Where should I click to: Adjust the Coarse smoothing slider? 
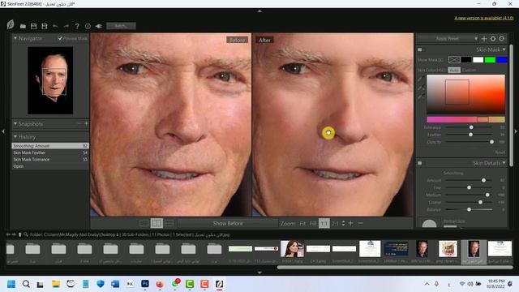(480, 202)
